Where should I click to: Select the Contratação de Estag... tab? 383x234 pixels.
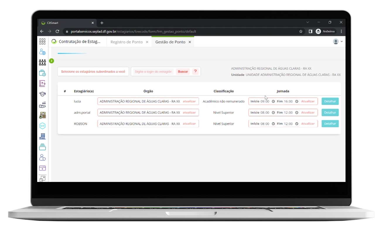[79, 42]
